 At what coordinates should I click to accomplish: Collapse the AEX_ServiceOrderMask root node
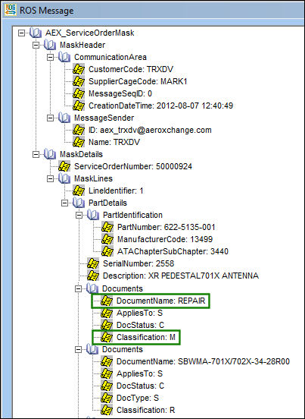point(22,33)
